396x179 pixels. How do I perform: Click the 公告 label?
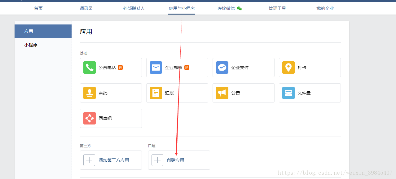click(235, 93)
